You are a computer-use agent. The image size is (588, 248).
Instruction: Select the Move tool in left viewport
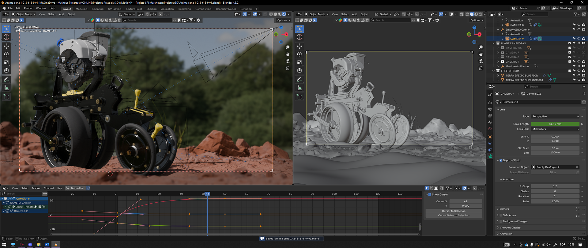(x=6, y=46)
